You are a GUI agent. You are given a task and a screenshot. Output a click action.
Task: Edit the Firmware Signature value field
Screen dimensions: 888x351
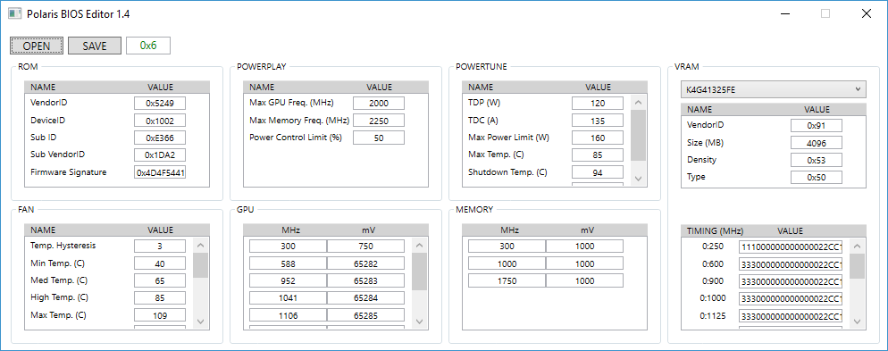pyautogui.click(x=160, y=173)
